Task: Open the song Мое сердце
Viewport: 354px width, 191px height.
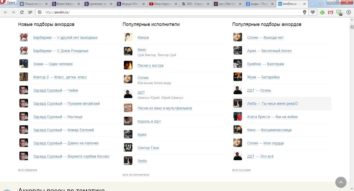Action: pyautogui.click(x=274, y=143)
